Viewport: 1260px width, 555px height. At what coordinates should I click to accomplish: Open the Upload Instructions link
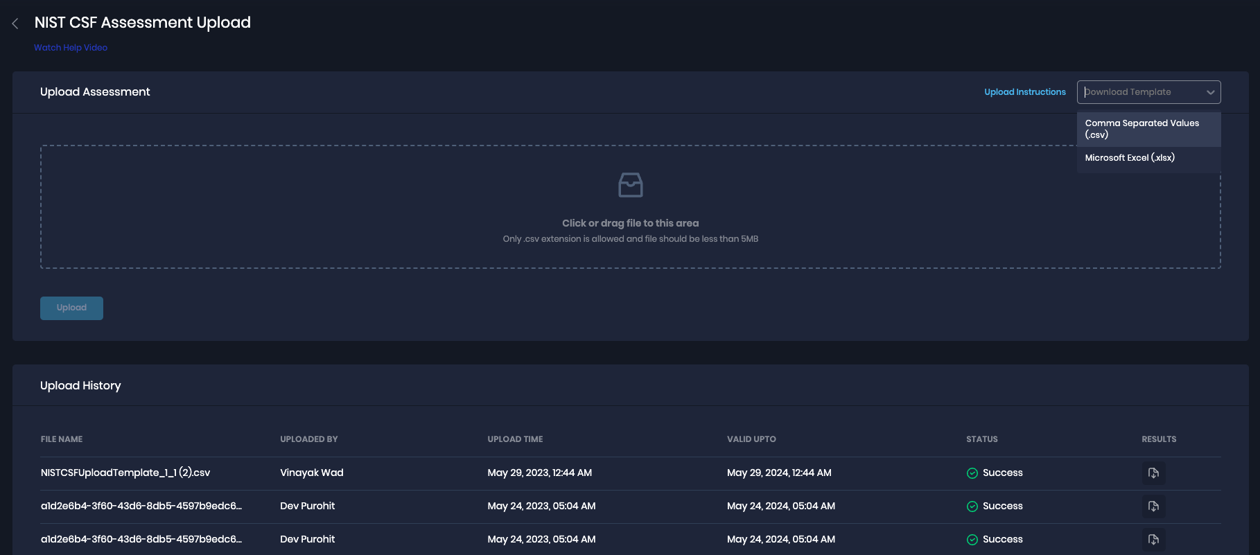pos(1025,92)
